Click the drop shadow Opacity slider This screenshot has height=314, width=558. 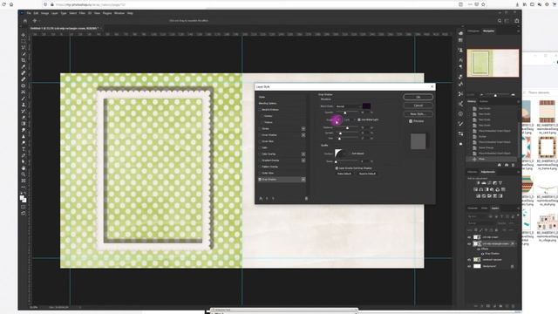[x=347, y=113]
